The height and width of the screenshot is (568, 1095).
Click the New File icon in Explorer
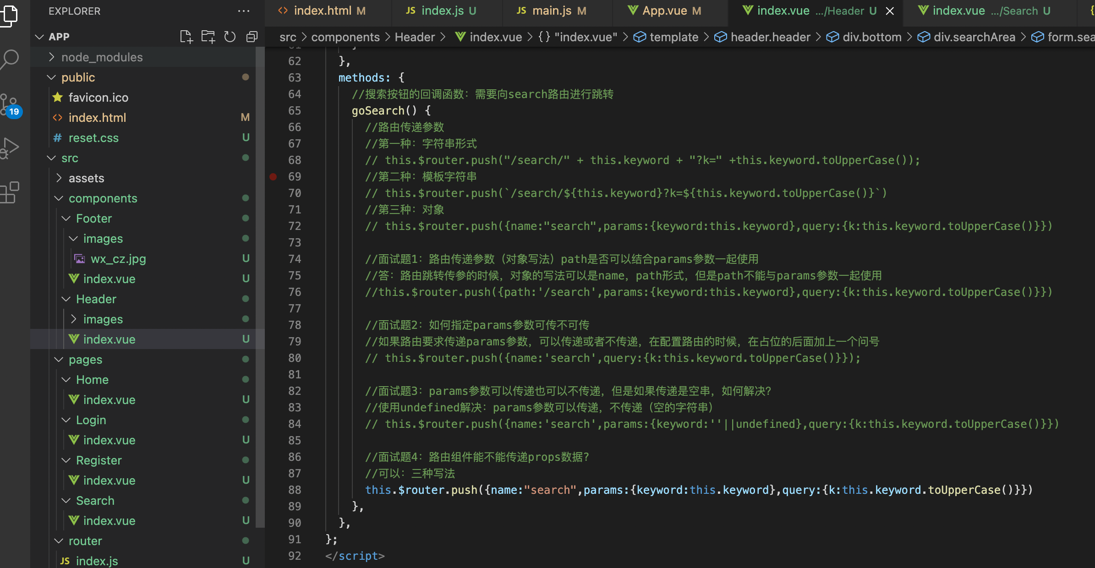[186, 37]
